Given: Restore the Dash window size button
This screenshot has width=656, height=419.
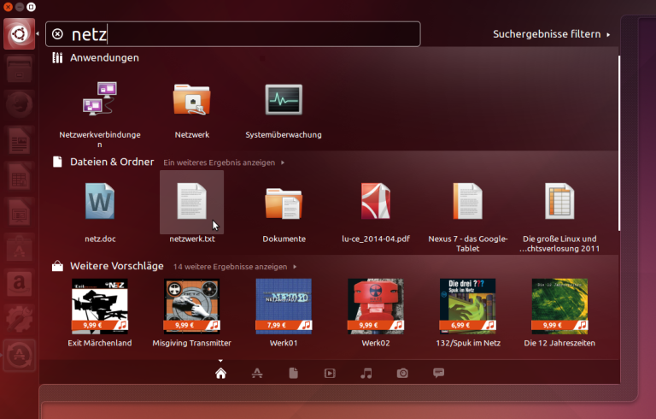Looking at the screenshot, I should tap(31, 7).
